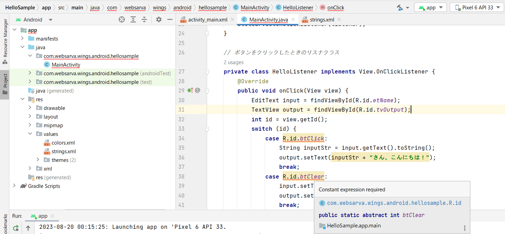
Task: Open the app run configuration dropdown
Action: point(430,7)
